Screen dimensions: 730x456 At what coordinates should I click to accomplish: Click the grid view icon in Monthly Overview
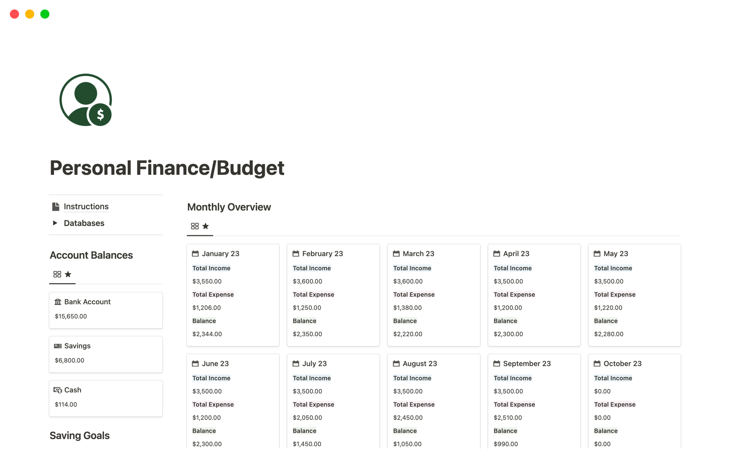pos(194,226)
